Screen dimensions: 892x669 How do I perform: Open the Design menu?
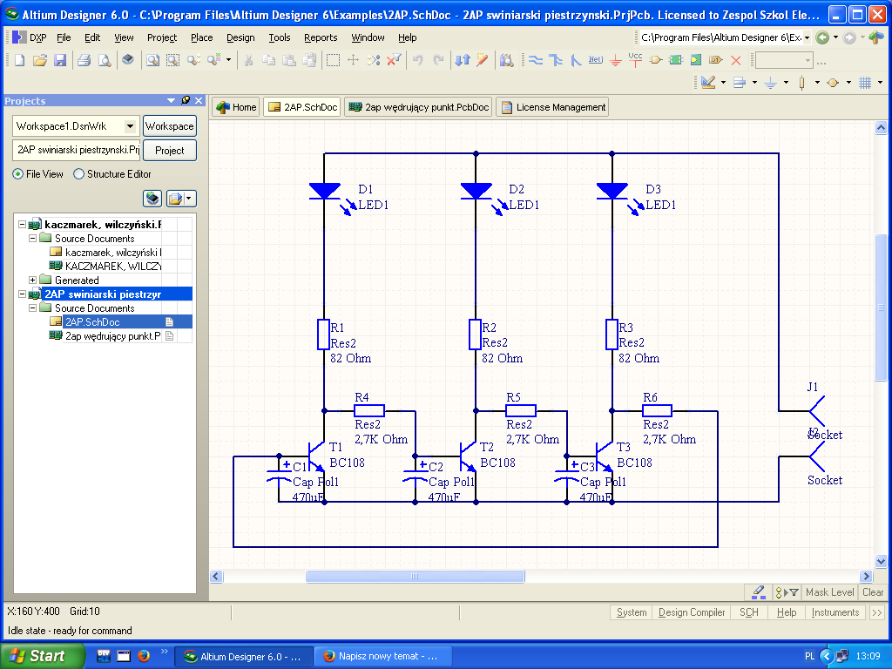coord(240,37)
